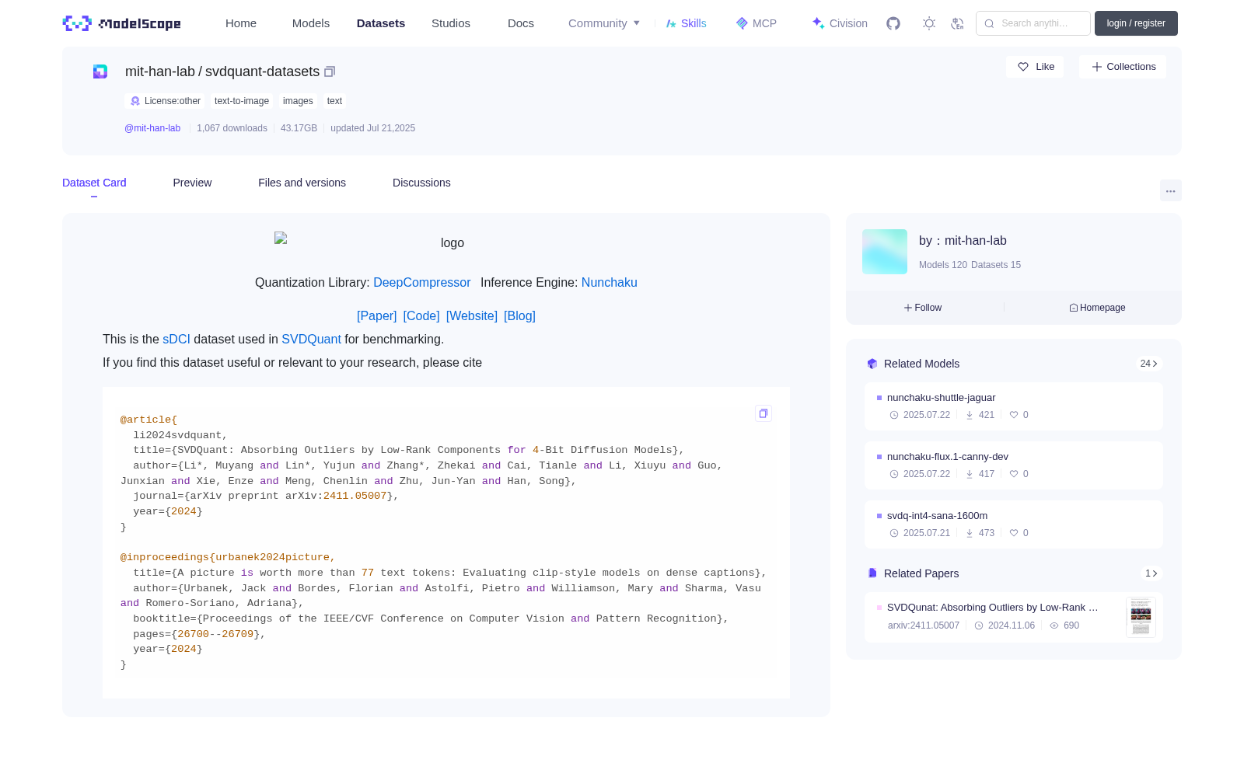
Task: Go to the Home menu item
Action: point(241,23)
